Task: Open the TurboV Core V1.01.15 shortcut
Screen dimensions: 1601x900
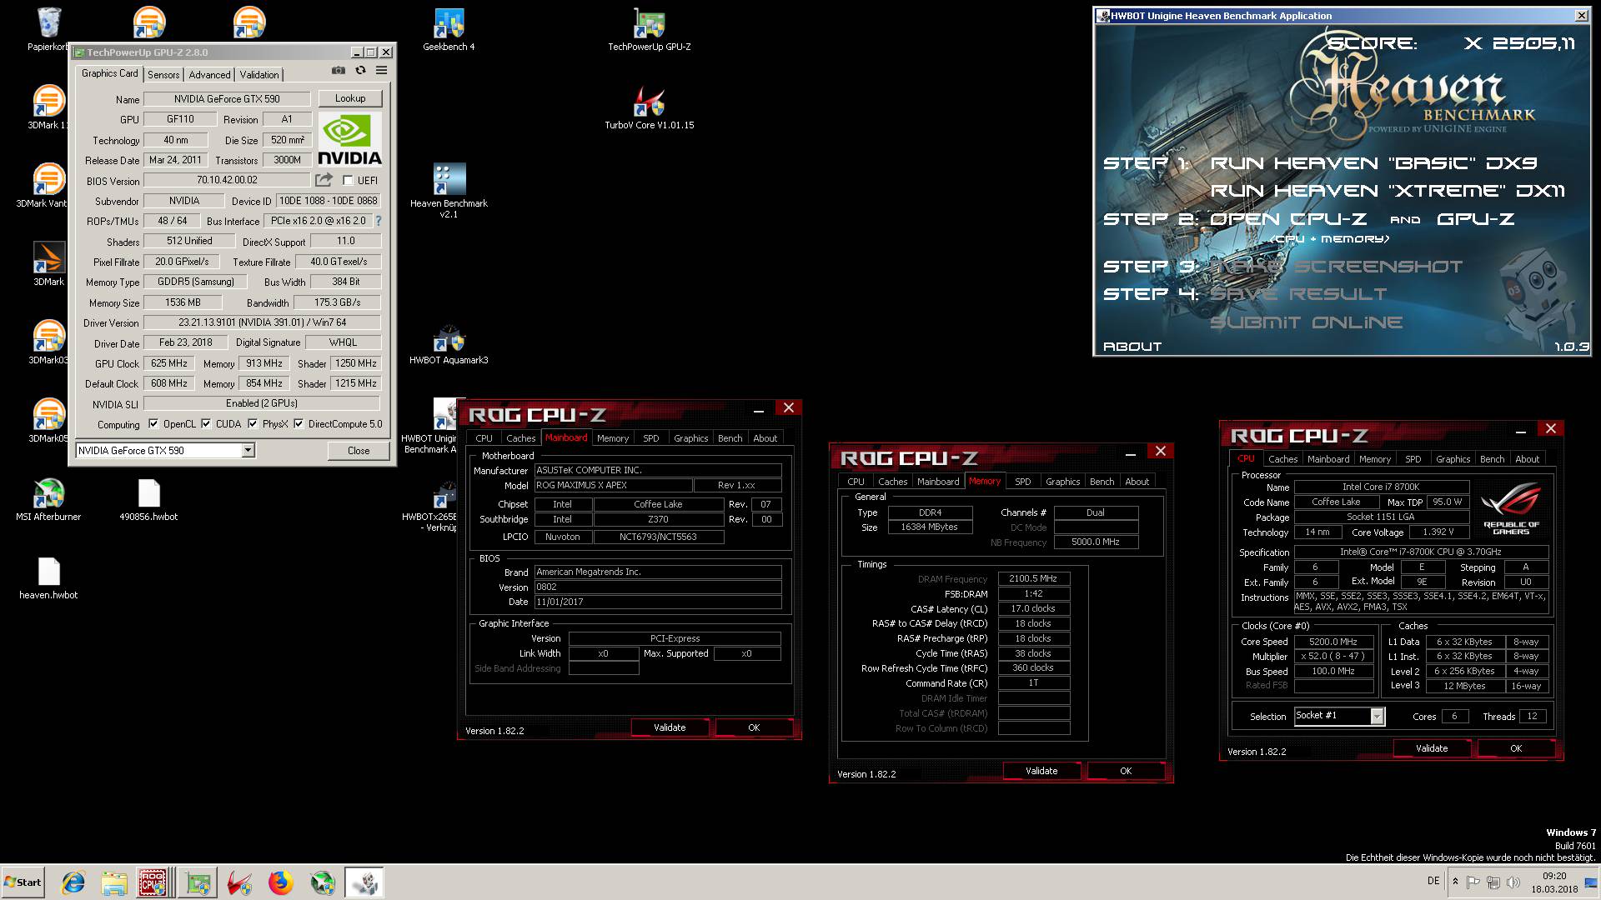Action: [649, 108]
